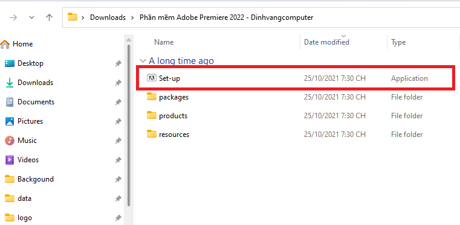The width and height of the screenshot is (460, 225).
Task: Click the data folder icon
Action: (x=10, y=198)
